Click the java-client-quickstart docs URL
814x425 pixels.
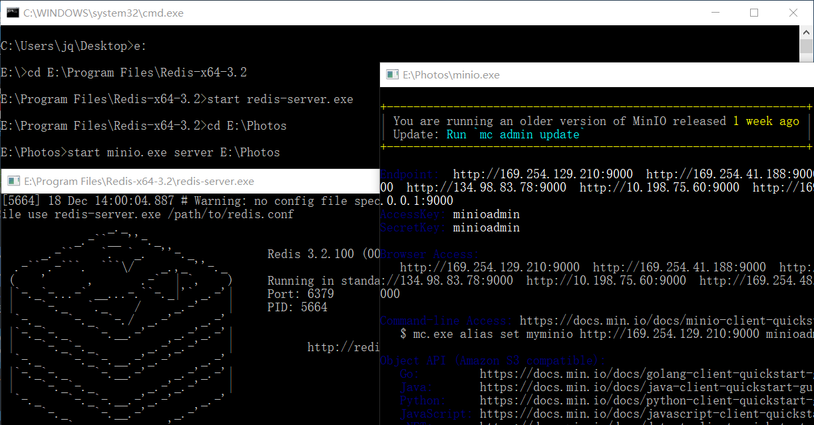point(646,387)
